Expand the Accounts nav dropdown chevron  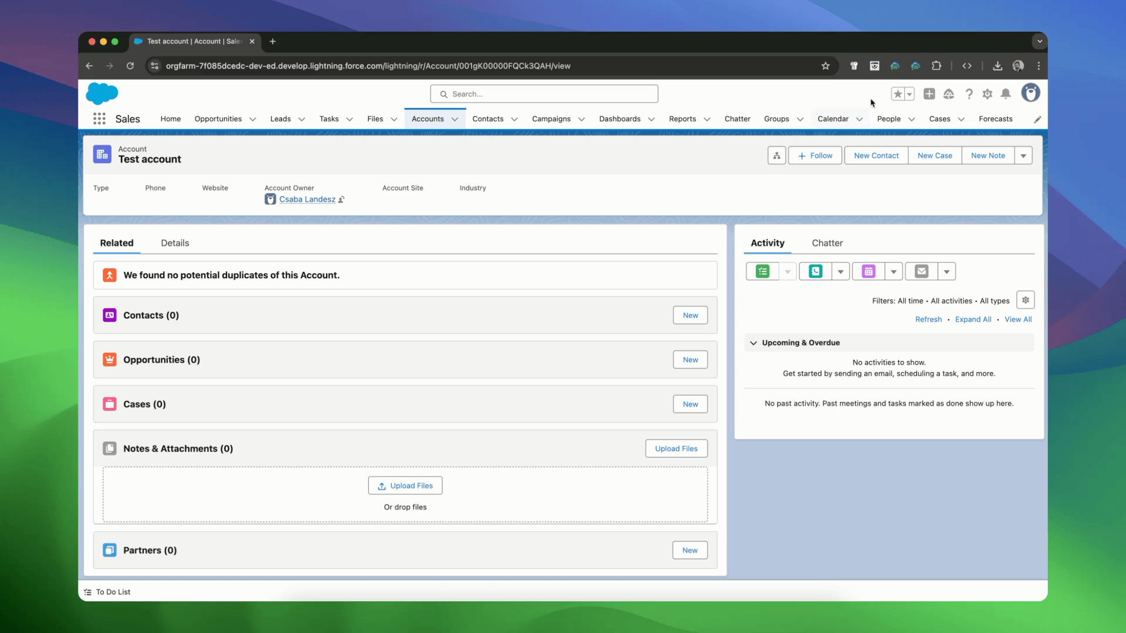click(x=455, y=119)
